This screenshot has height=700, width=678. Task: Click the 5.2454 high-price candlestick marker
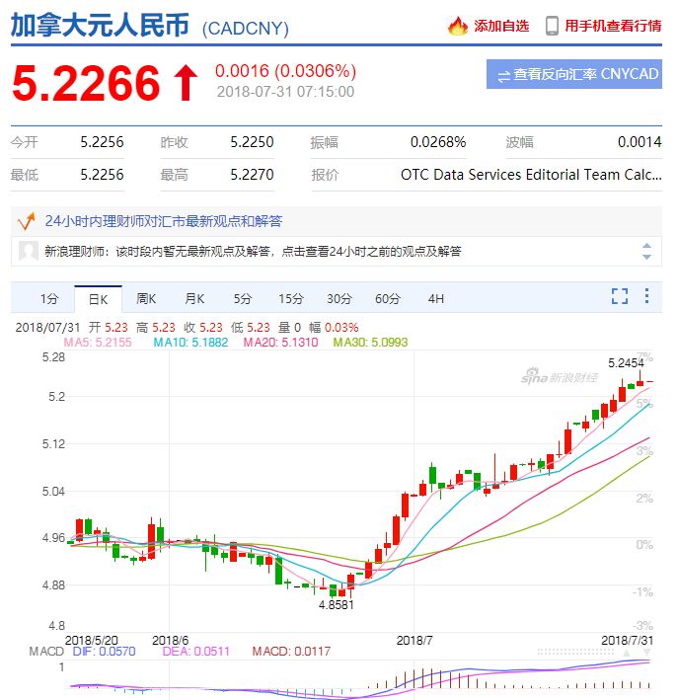tap(639, 373)
